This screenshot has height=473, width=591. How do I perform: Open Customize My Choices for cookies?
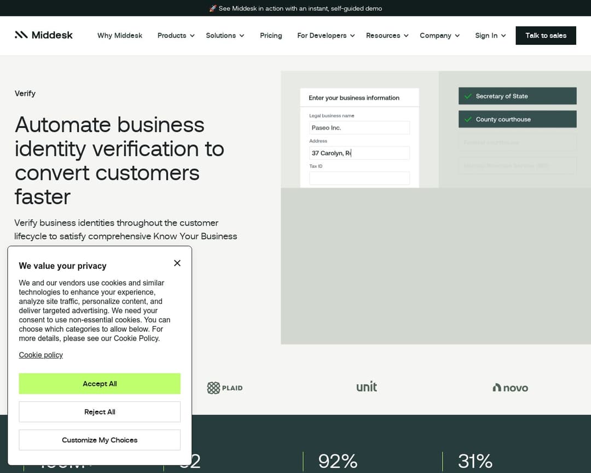tap(100, 440)
